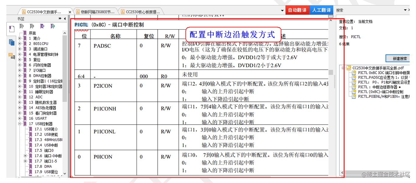
Task: Open the search panel options dropdown
Action: 405,10
